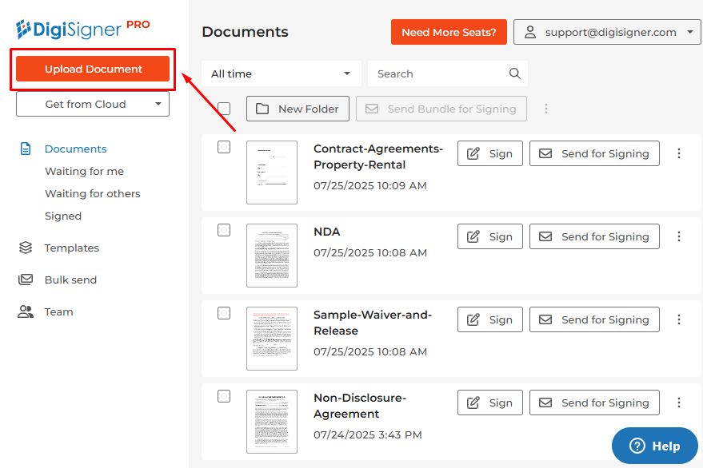Open the Non-Disclosure-Agreement document thumbnail
The height and width of the screenshot is (468, 703).
(x=272, y=422)
